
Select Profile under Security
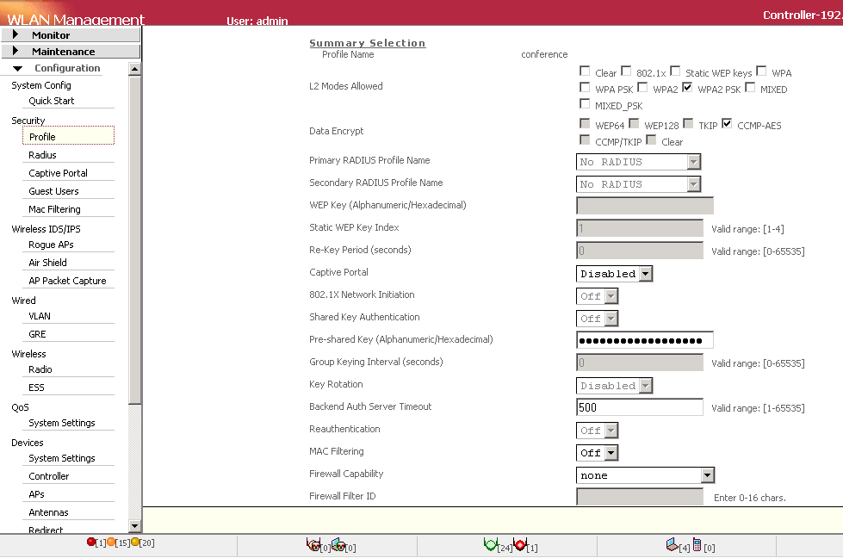[68, 135]
